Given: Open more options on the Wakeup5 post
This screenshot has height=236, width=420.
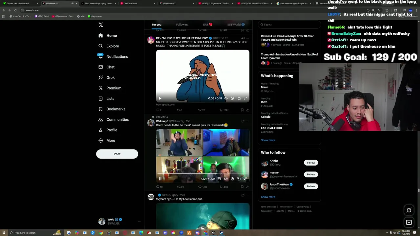Looking at the screenshot, I should click(248, 121).
